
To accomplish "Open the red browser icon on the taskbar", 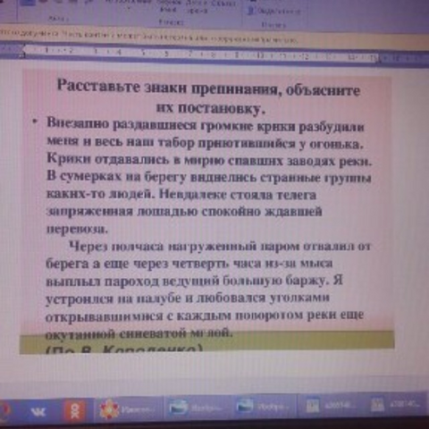I will (4, 410).
